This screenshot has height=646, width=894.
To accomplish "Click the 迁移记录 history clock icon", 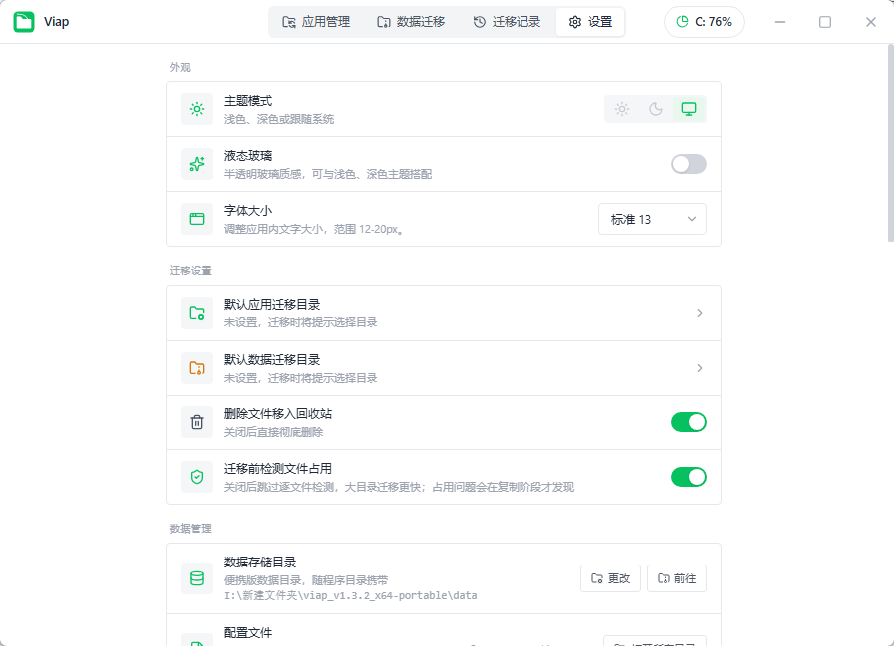I will pyautogui.click(x=480, y=22).
